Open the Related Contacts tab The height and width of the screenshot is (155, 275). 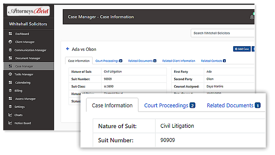point(213,61)
